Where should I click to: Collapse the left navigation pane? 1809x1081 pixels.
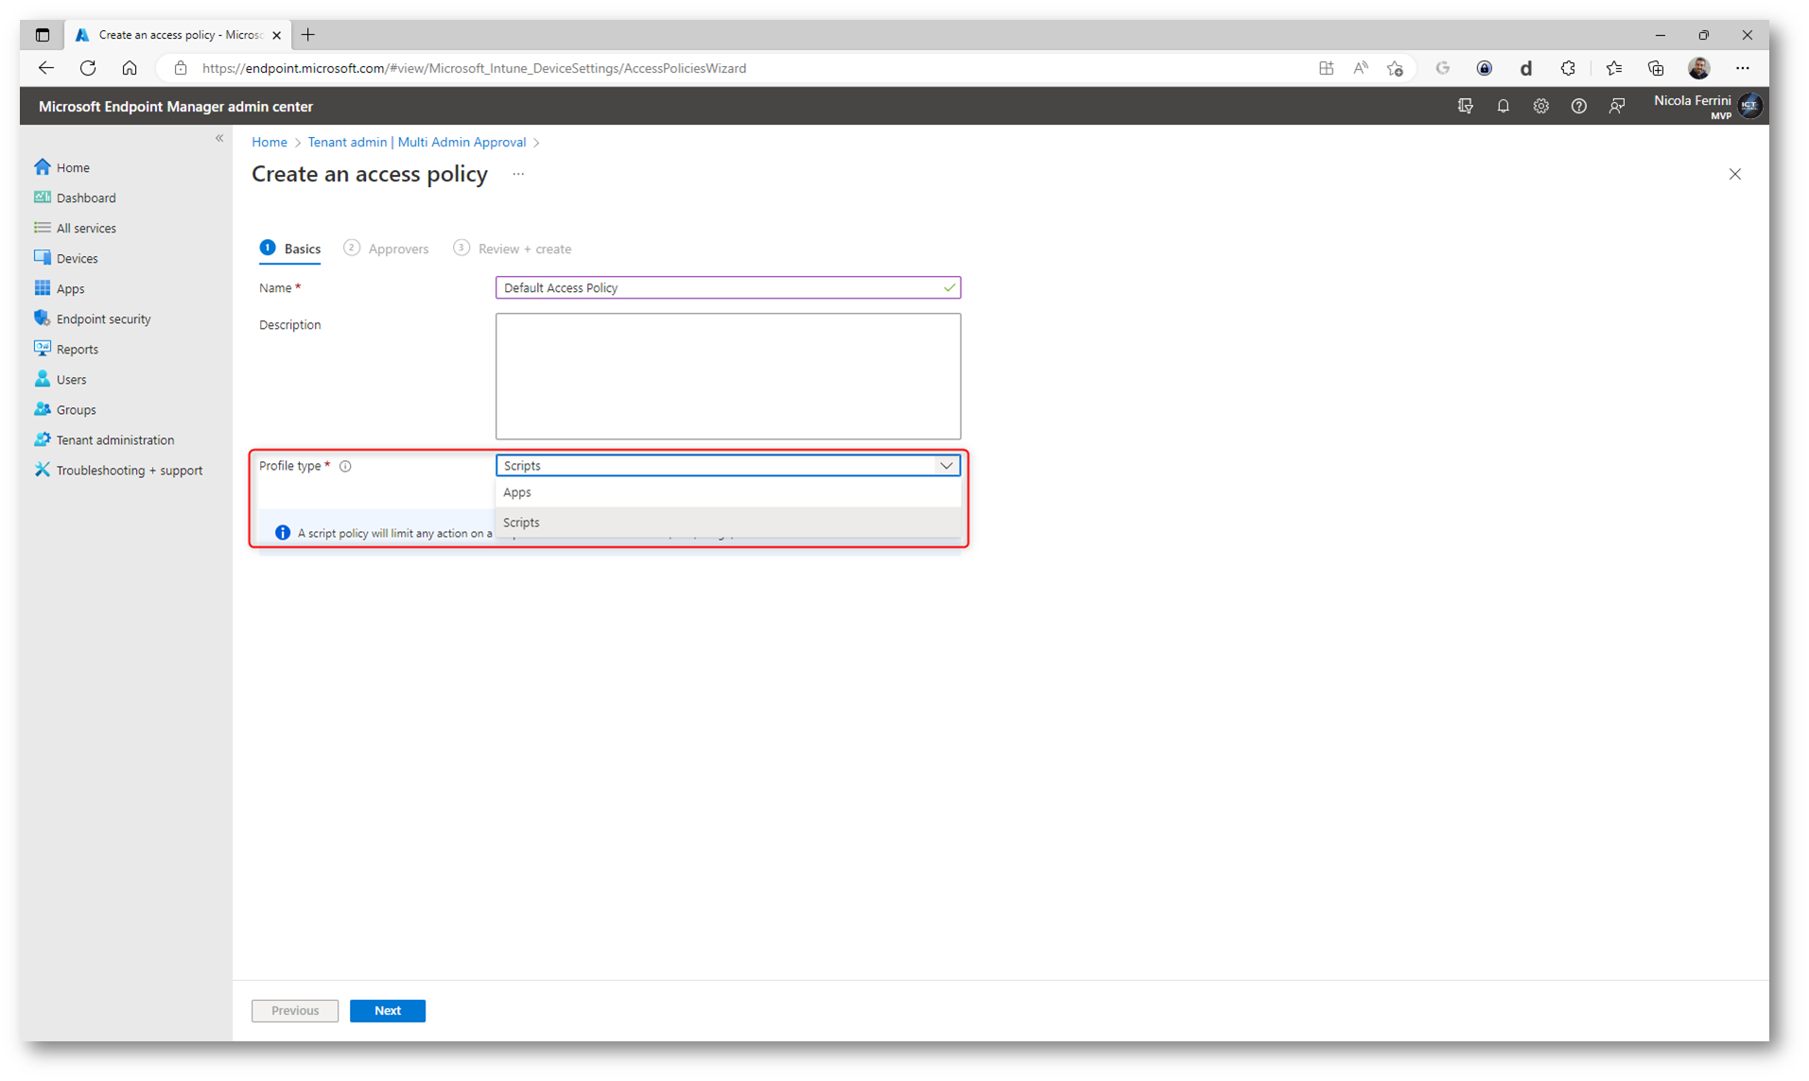click(x=219, y=138)
